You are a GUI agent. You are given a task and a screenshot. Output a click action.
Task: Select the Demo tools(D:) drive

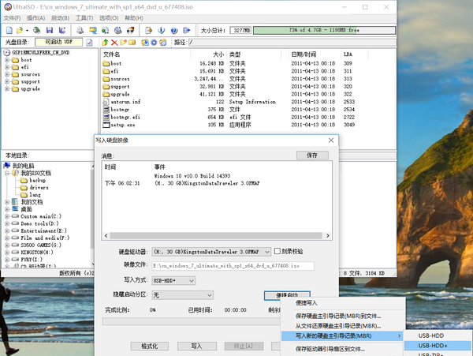tap(39, 223)
